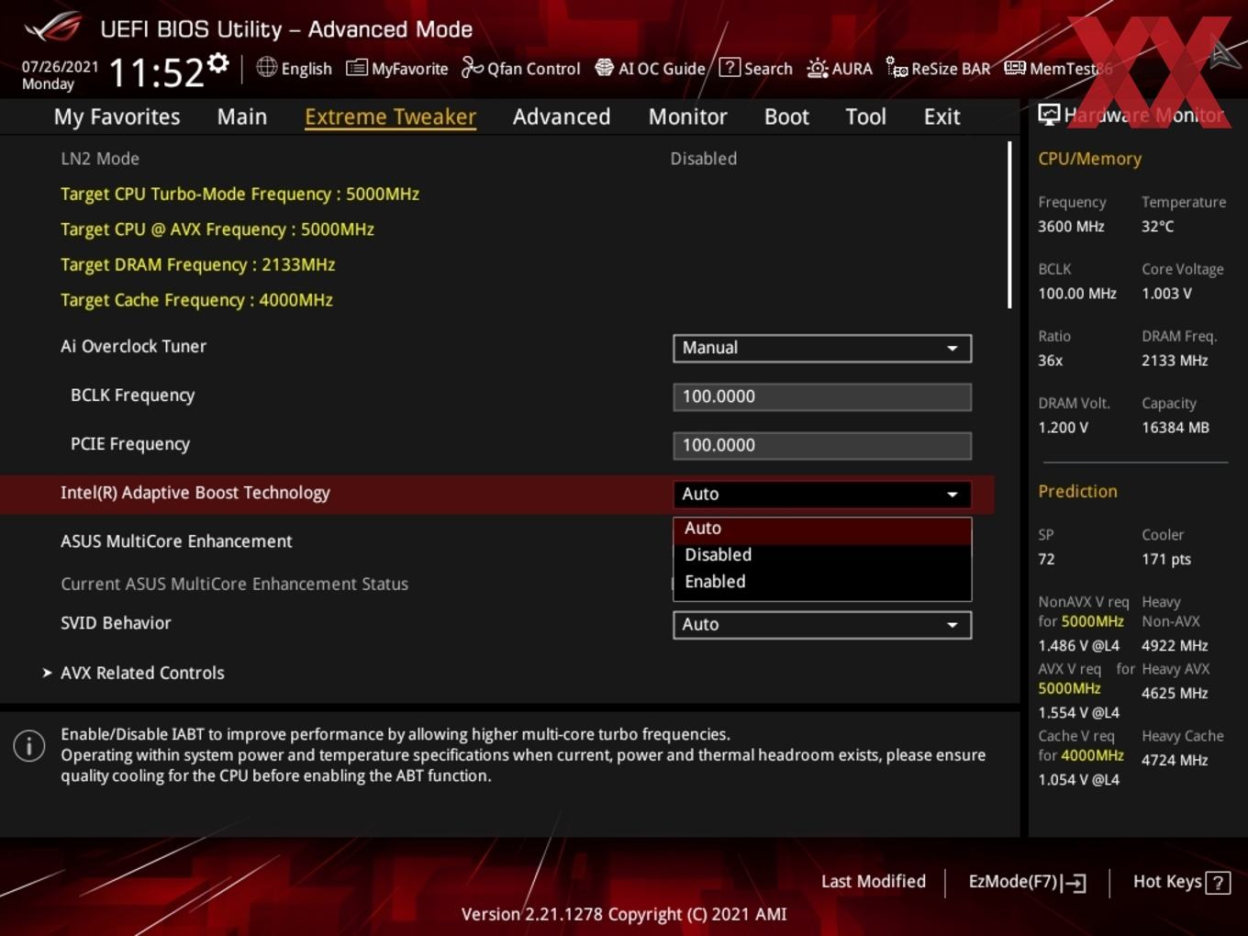Viewport: 1248px width, 936px height.
Task: Edit the PCIE Frequency value field
Action: [822, 445]
